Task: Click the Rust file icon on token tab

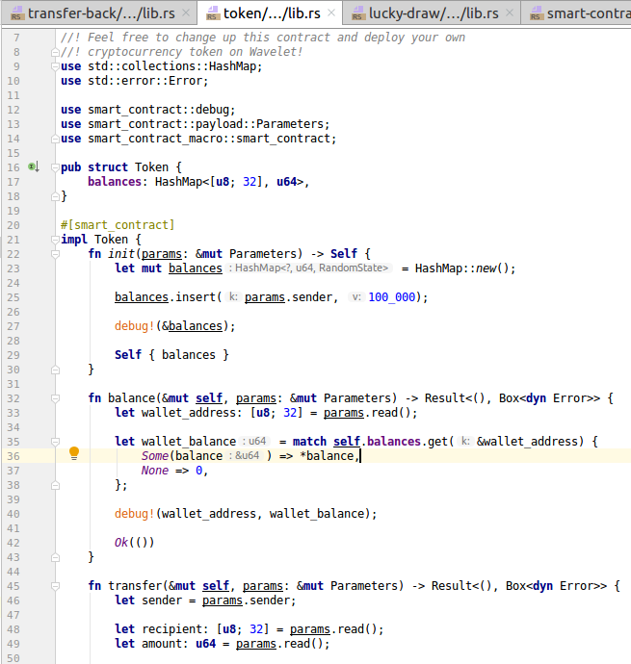Action: point(211,13)
